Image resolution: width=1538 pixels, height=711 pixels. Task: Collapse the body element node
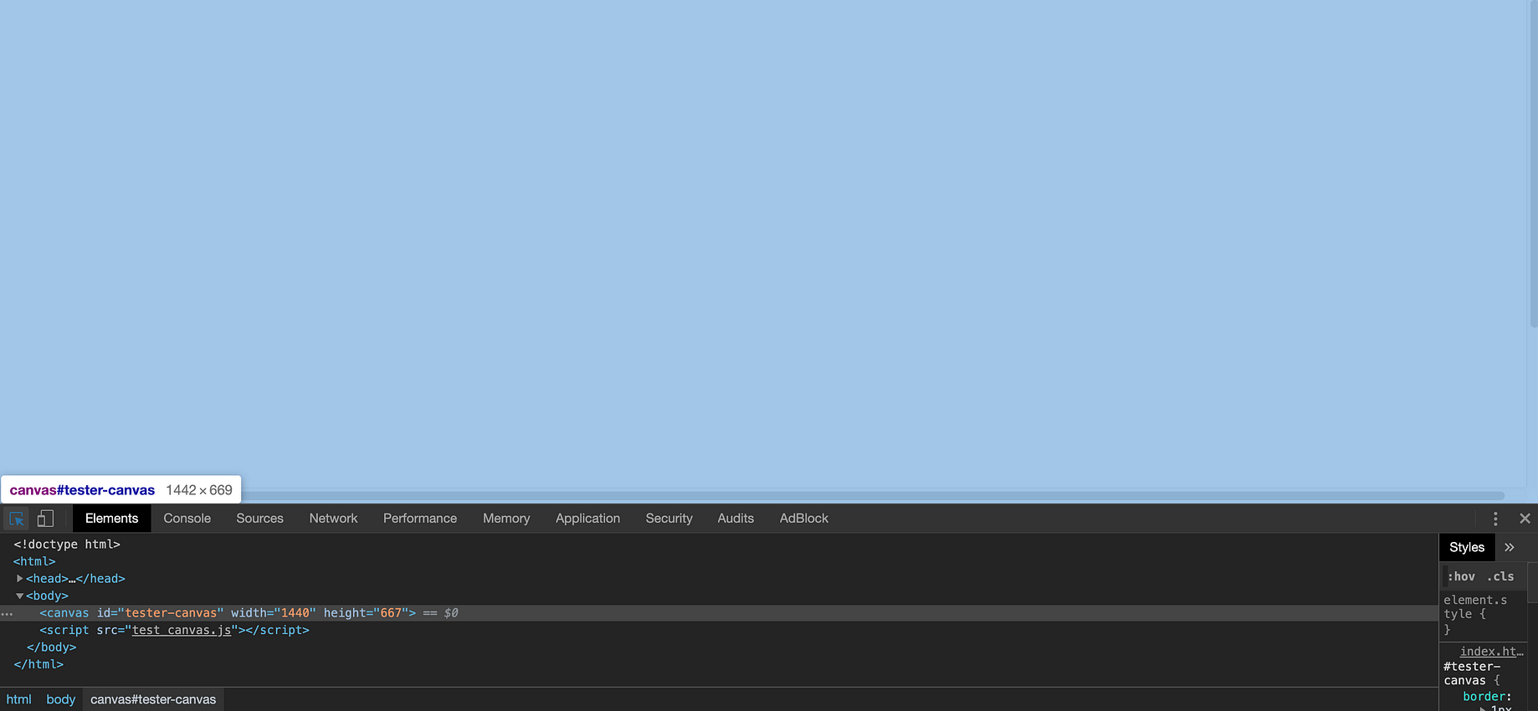coord(20,596)
